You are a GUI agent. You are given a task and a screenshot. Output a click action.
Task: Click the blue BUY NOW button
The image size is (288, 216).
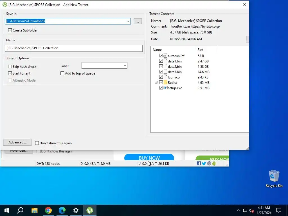(x=149, y=157)
